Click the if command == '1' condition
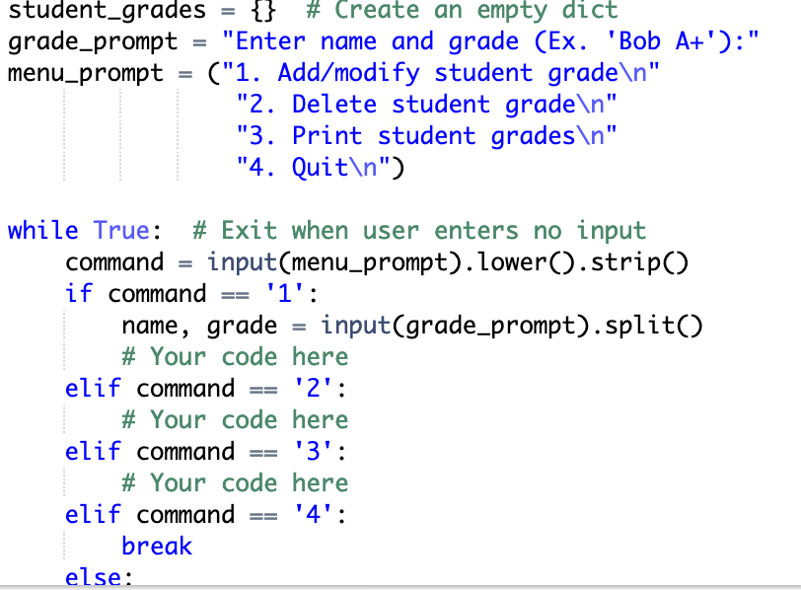This screenshot has width=801, height=590. click(x=187, y=293)
